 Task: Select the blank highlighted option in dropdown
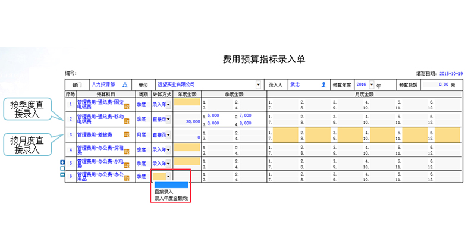(x=171, y=184)
